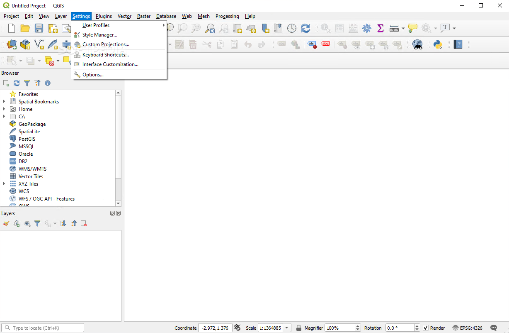The width and height of the screenshot is (509, 333).
Task: Remove layer or group icon in Layers panel
Action: click(x=84, y=223)
